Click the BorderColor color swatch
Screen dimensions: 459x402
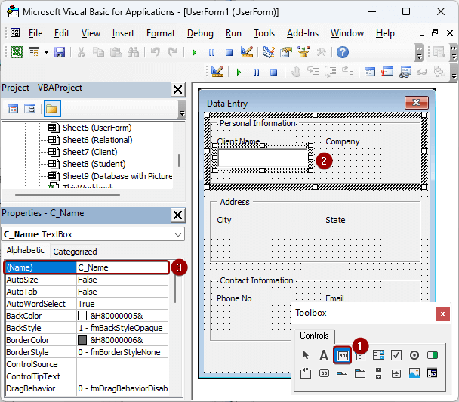pyautogui.click(x=82, y=340)
